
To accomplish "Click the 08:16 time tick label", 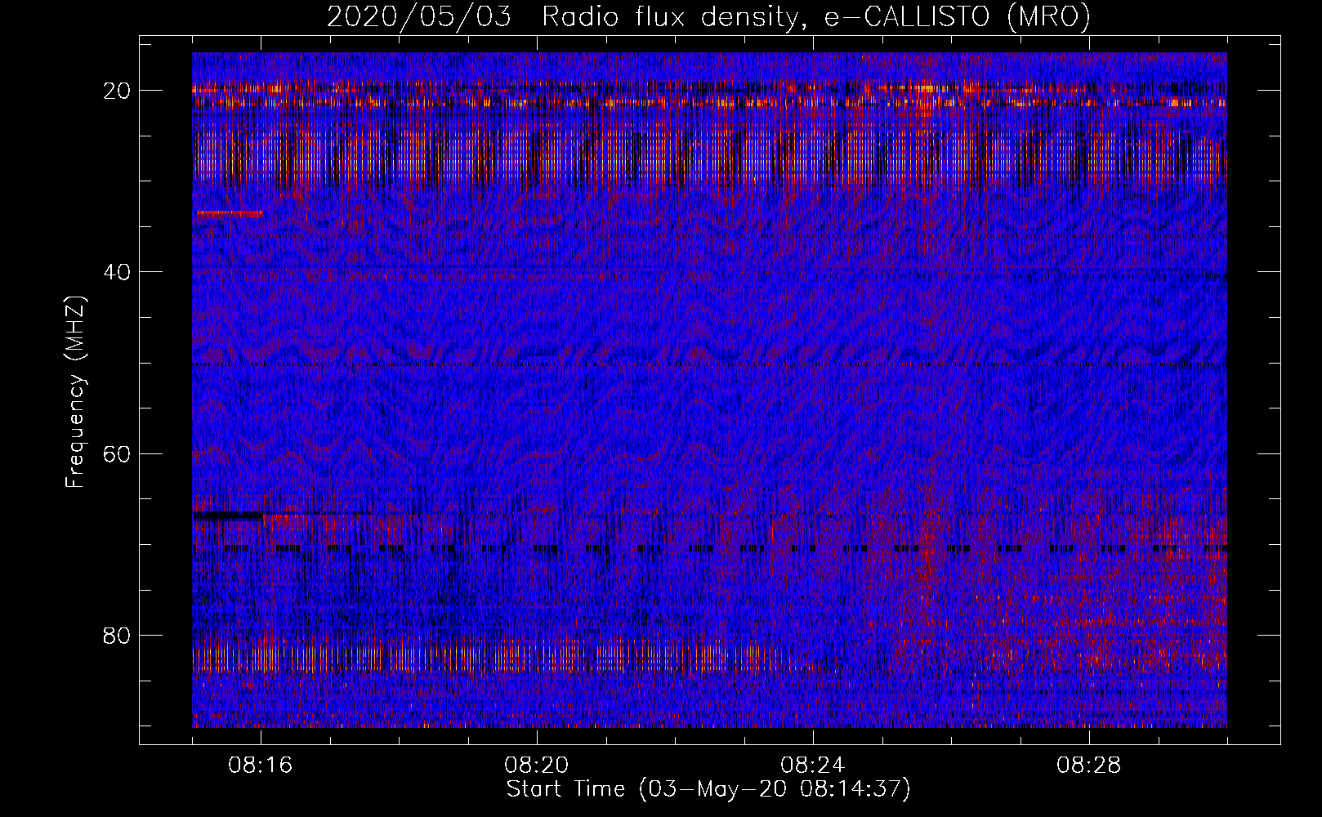I will pos(261,766).
